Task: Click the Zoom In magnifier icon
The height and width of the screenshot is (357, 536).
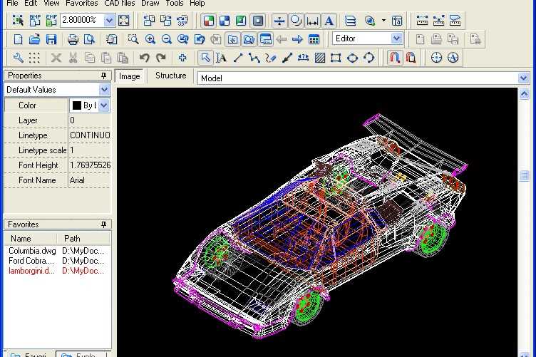Action: click(150, 38)
